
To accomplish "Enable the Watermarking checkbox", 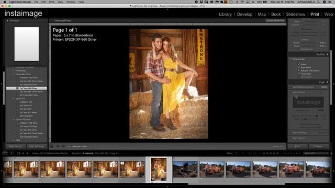I will coord(291,133).
